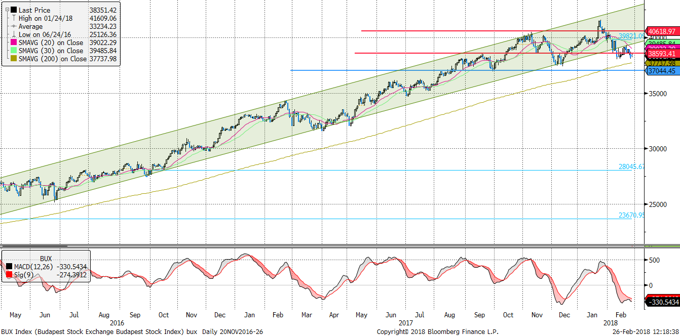Click the light green SMAVG (30) swatch
The image size is (680, 336).
[13, 51]
